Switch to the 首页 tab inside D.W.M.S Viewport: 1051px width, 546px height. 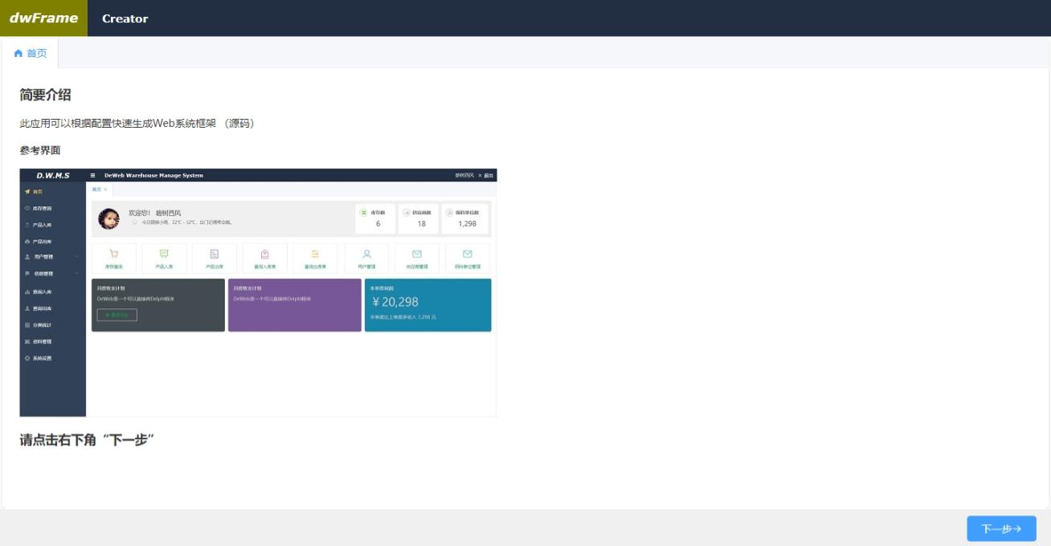tap(96, 189)
